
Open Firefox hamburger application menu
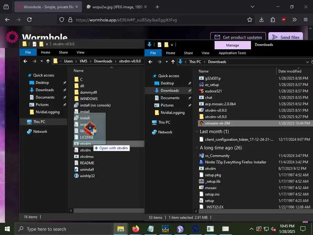click(x=305, y=20)
